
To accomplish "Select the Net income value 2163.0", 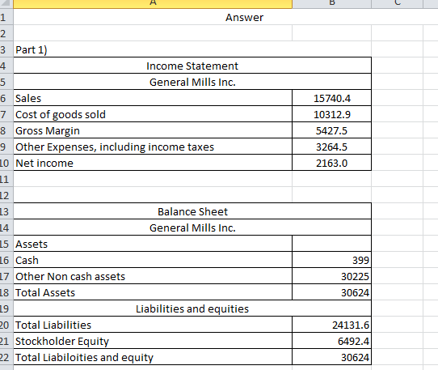I will coord(331,163).
